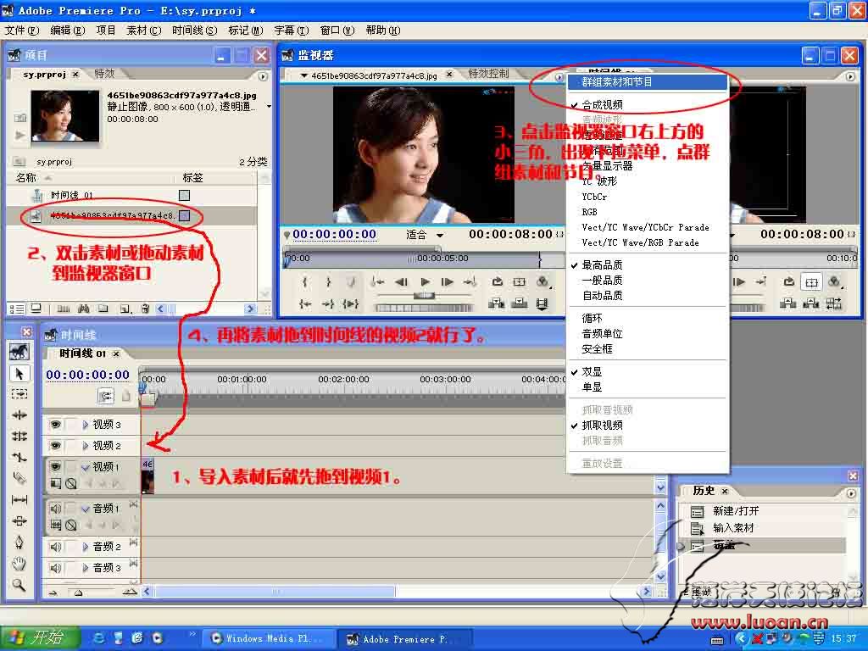Select the Ripple Edit tool
Screen dimensions: 868x651
point(19,415)
